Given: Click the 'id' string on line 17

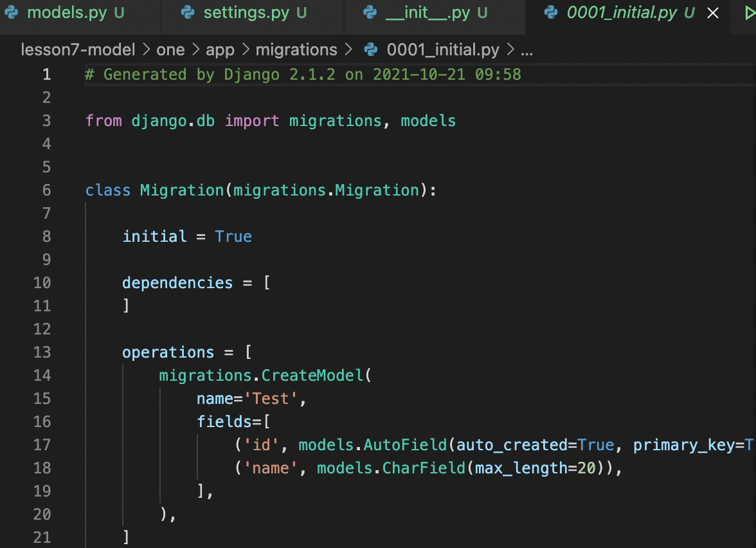Looking at the screenshot, I should pyautogui.click(x=261, y=445).
